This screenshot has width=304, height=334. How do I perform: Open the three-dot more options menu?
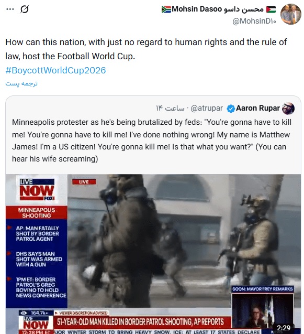(10, 9)
